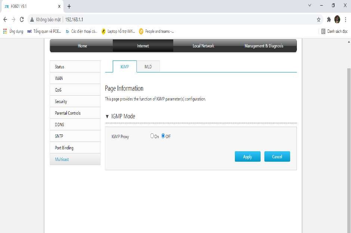Open a new browser tab

tap(69, 6)
